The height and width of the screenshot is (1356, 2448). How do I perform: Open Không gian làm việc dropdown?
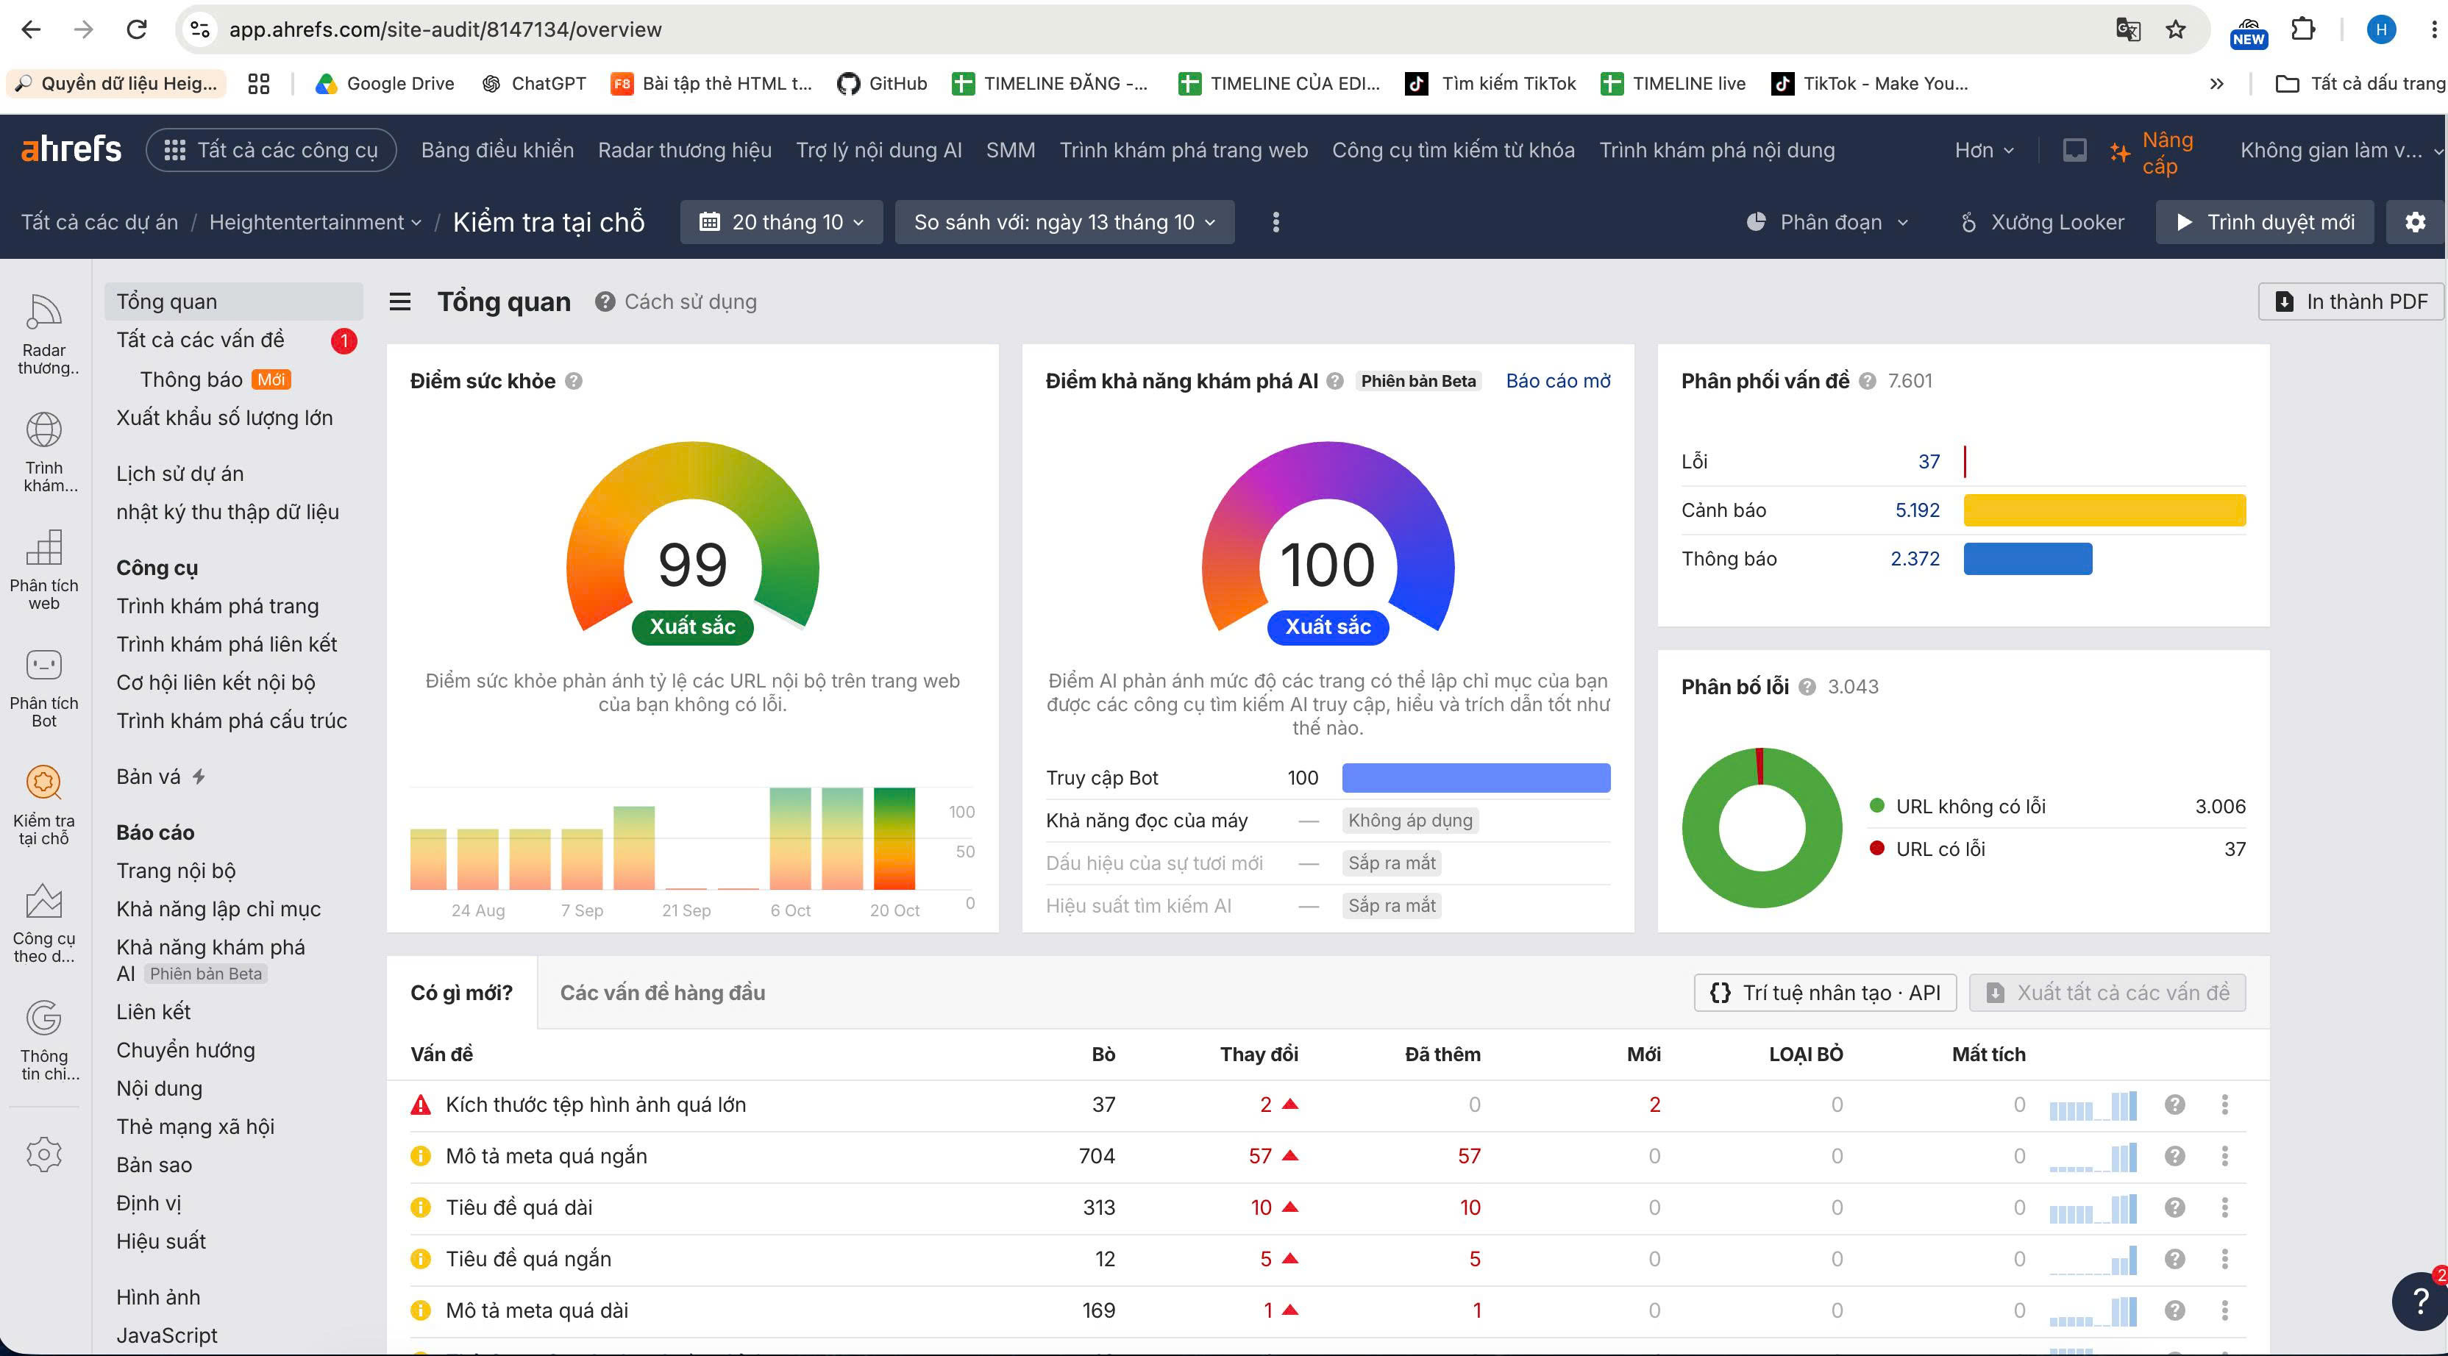[x=2341, y=150]
